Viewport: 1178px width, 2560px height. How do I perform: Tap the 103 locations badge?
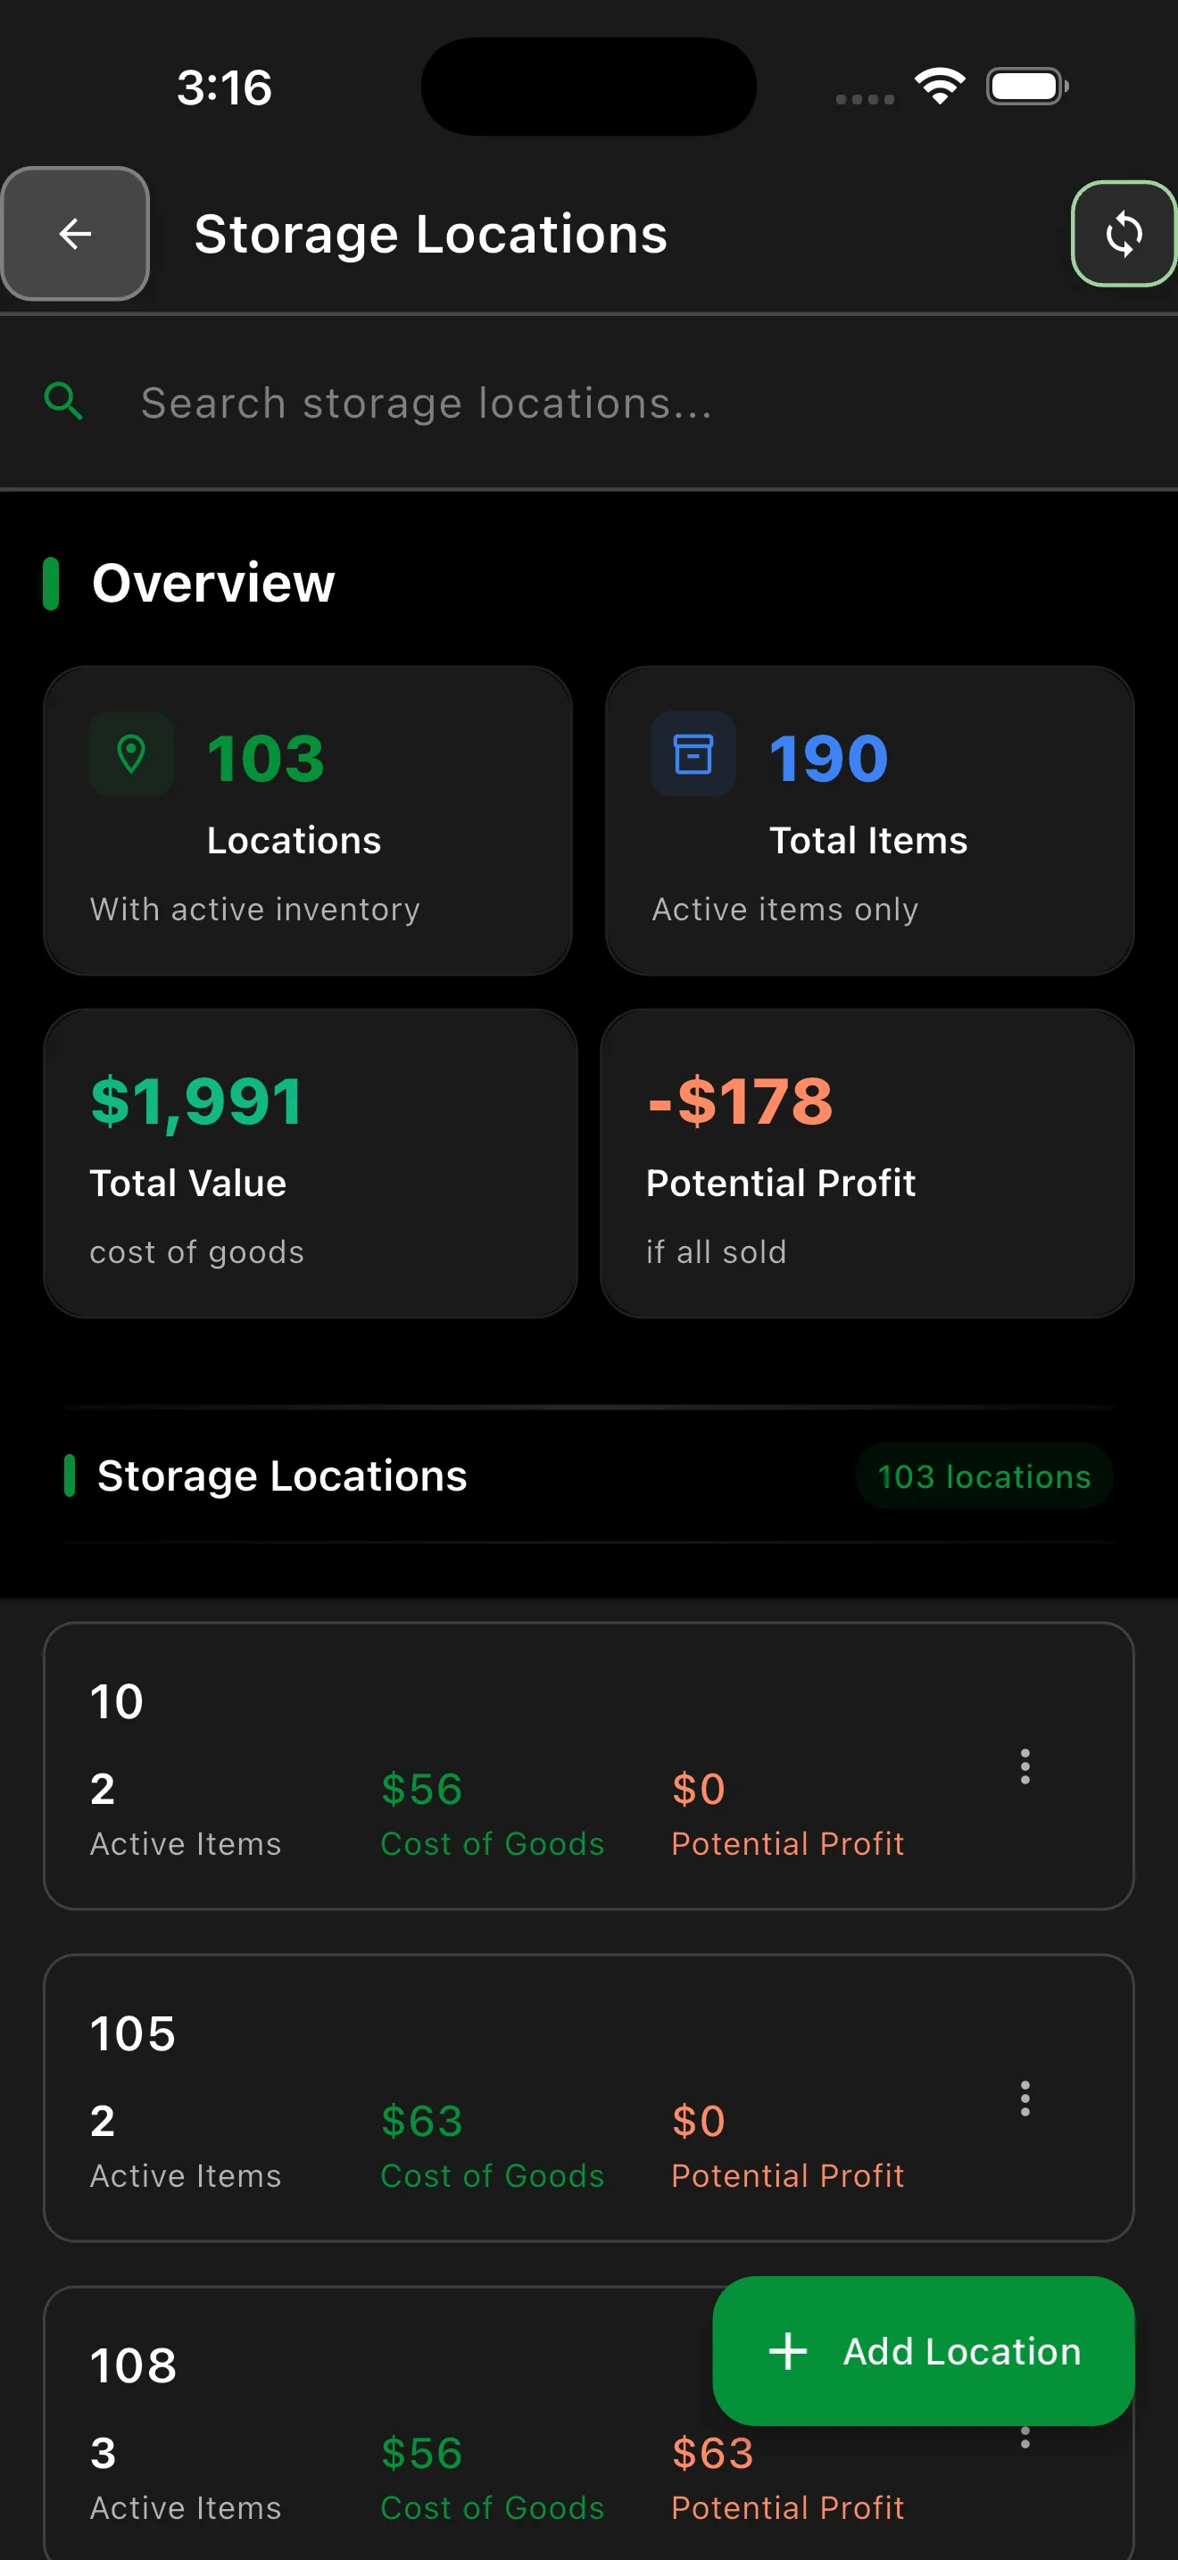pyautogui.click(x=983, y=1475)
